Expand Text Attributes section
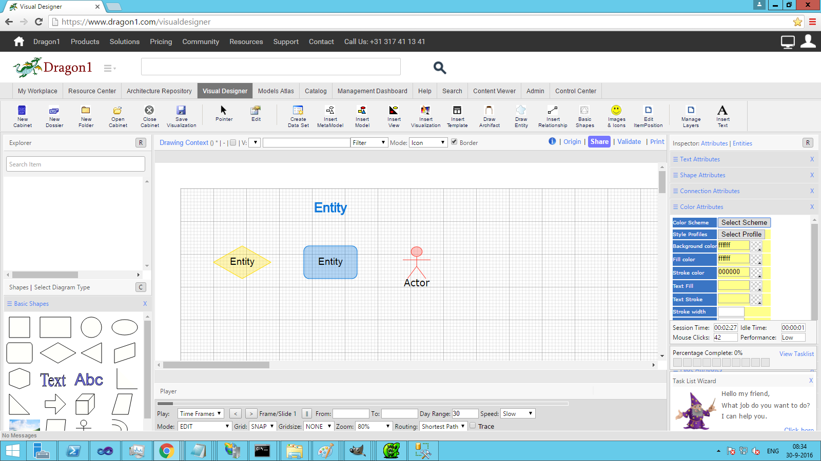The width and height of the screenshot is (821, 461). [700, 159]
